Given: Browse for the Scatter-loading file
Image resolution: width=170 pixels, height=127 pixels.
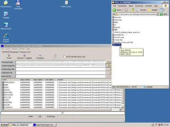Looking at the screenshot, I should point(109,65).
